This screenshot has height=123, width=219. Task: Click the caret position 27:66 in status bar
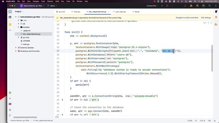click(x=190, y=121)
